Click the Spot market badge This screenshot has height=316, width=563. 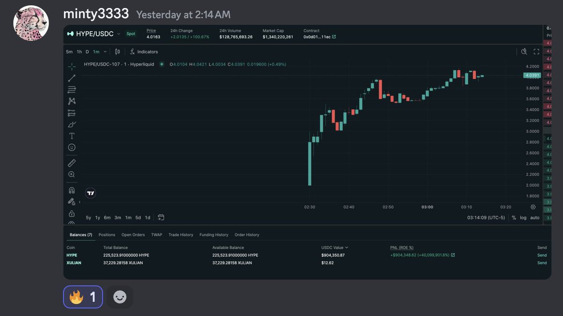coord(131,34)
